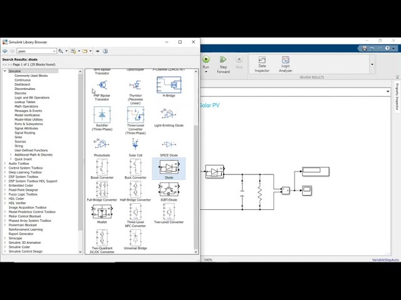Open Data Inspector in Simulink toolstrip
This screenshot has height=300, width=401.
(262, 64)
